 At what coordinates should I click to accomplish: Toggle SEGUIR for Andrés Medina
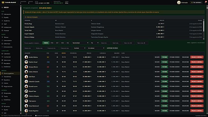157,57
